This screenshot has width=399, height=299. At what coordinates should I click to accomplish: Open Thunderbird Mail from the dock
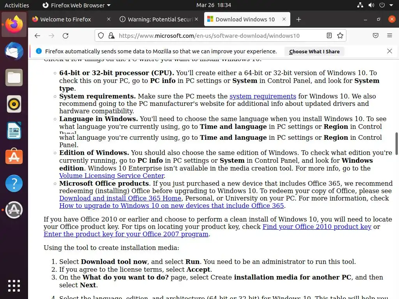(x=14, y=51)
